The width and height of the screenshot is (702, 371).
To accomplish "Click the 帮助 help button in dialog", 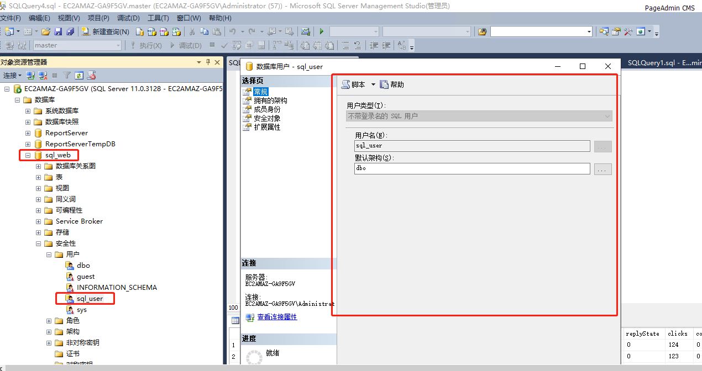I will click(392, 84).
